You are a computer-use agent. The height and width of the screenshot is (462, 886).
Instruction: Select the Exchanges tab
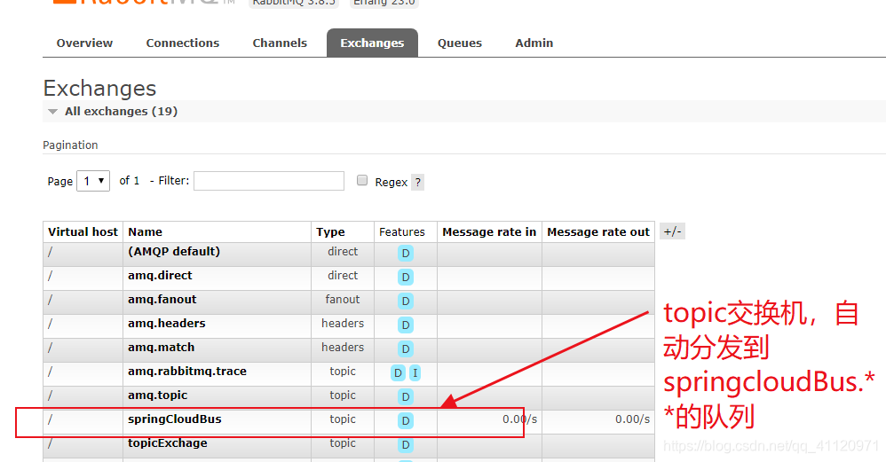(x=372, y=43)
